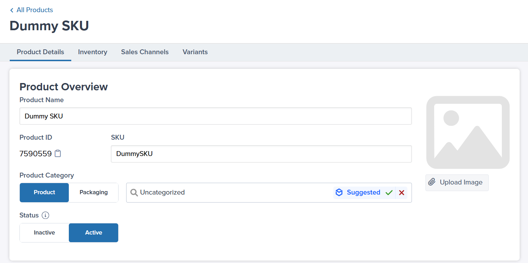
Task: Set the product status to Inactive
Action: tap(44, 232)
